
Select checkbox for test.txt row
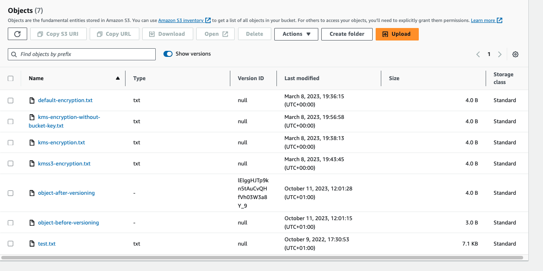point(11,244)
